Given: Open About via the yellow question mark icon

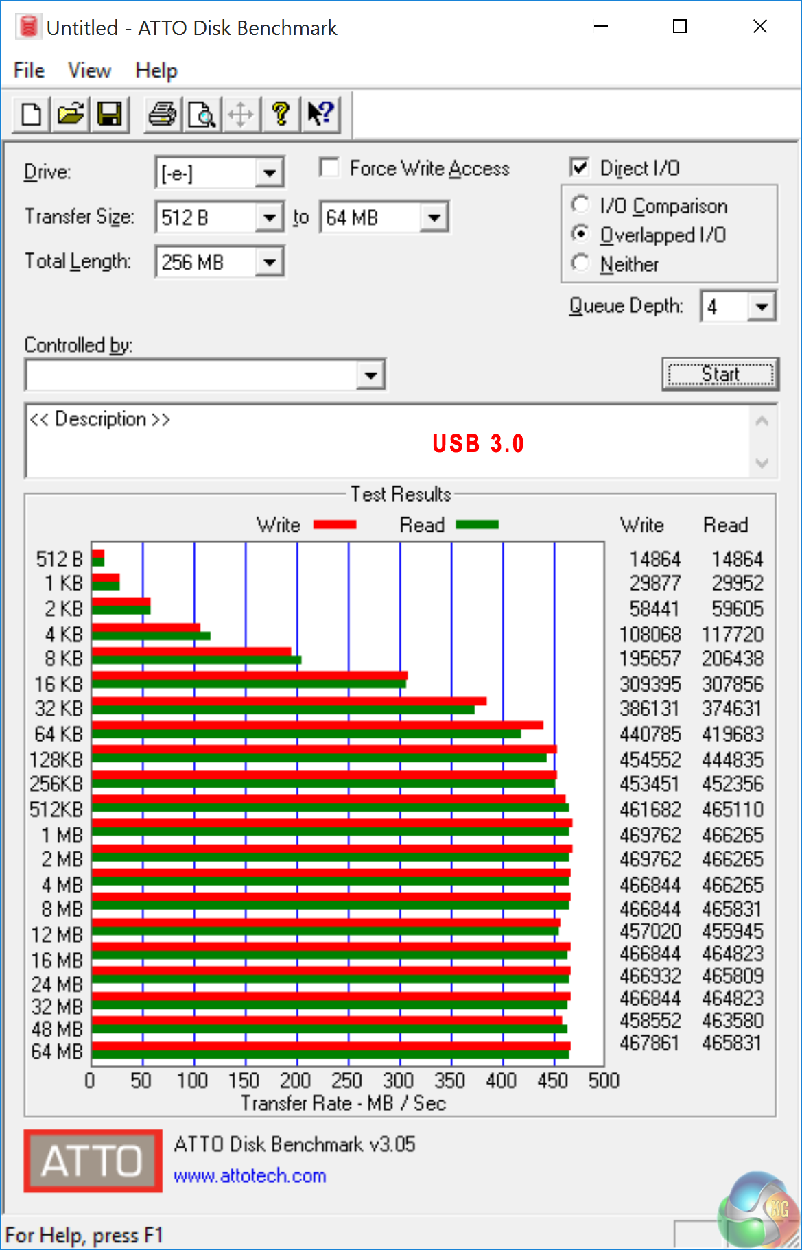Looking at the screenshot, I should 281,113.
